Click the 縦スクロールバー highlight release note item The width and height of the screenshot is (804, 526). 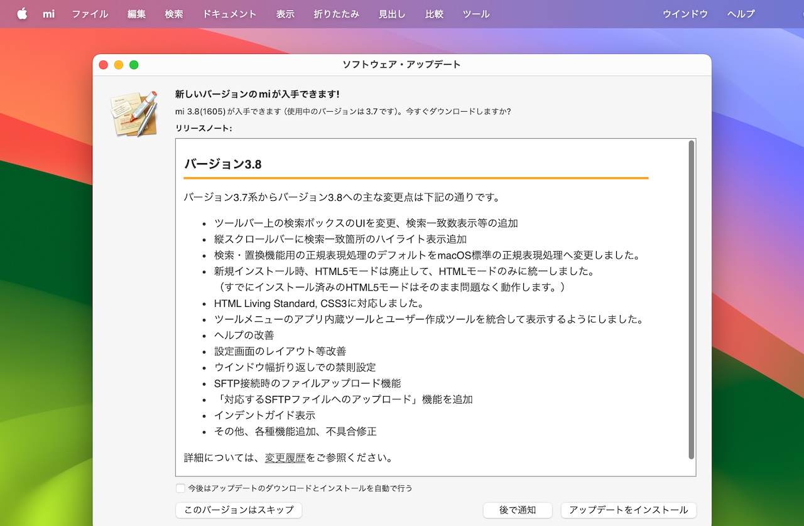click(x=340, y=239)
